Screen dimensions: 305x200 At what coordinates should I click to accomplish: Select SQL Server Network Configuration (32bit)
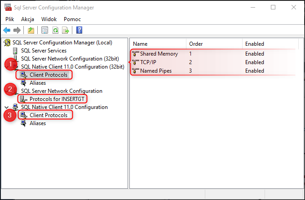tap(70, 59)
